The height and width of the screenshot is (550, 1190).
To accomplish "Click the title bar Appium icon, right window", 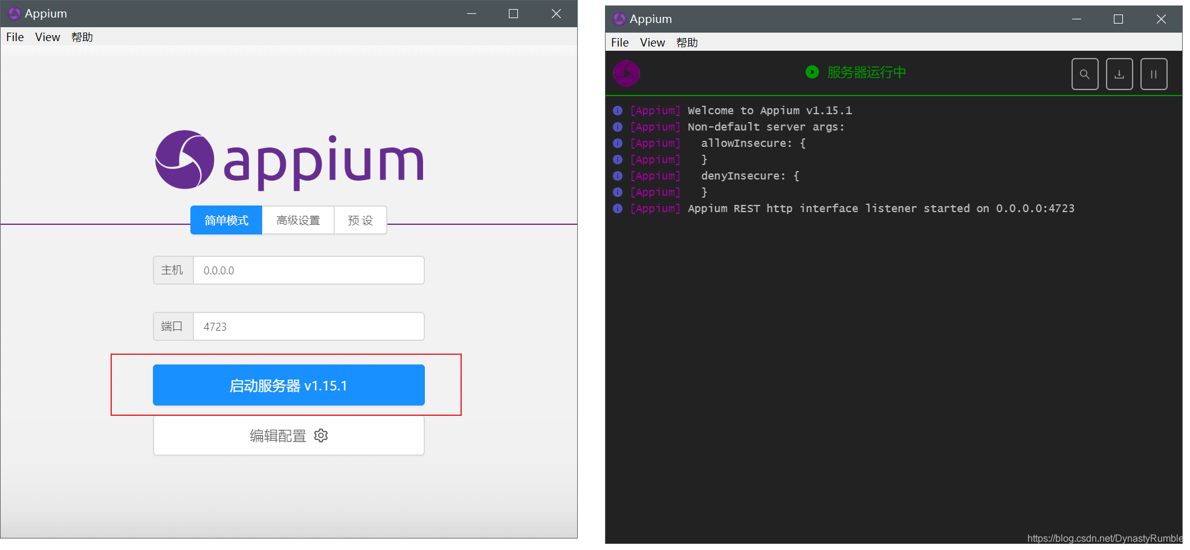I will click(x=619, y=19).
